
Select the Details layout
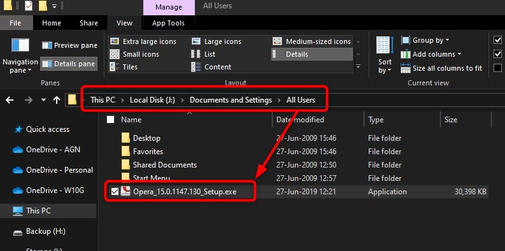312,54
